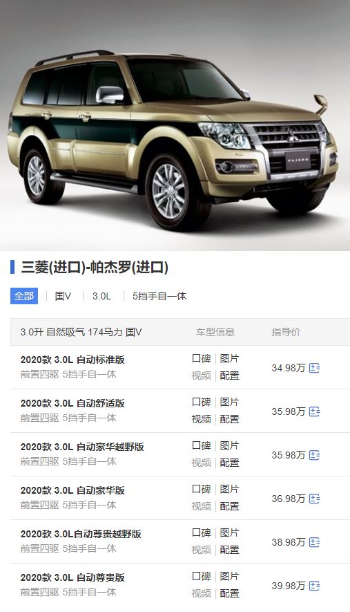Screen dimensions: 350x612
Task: Click the 3.0升 自然吸气 174马力 group header
Action: click(x=180, y=332)
